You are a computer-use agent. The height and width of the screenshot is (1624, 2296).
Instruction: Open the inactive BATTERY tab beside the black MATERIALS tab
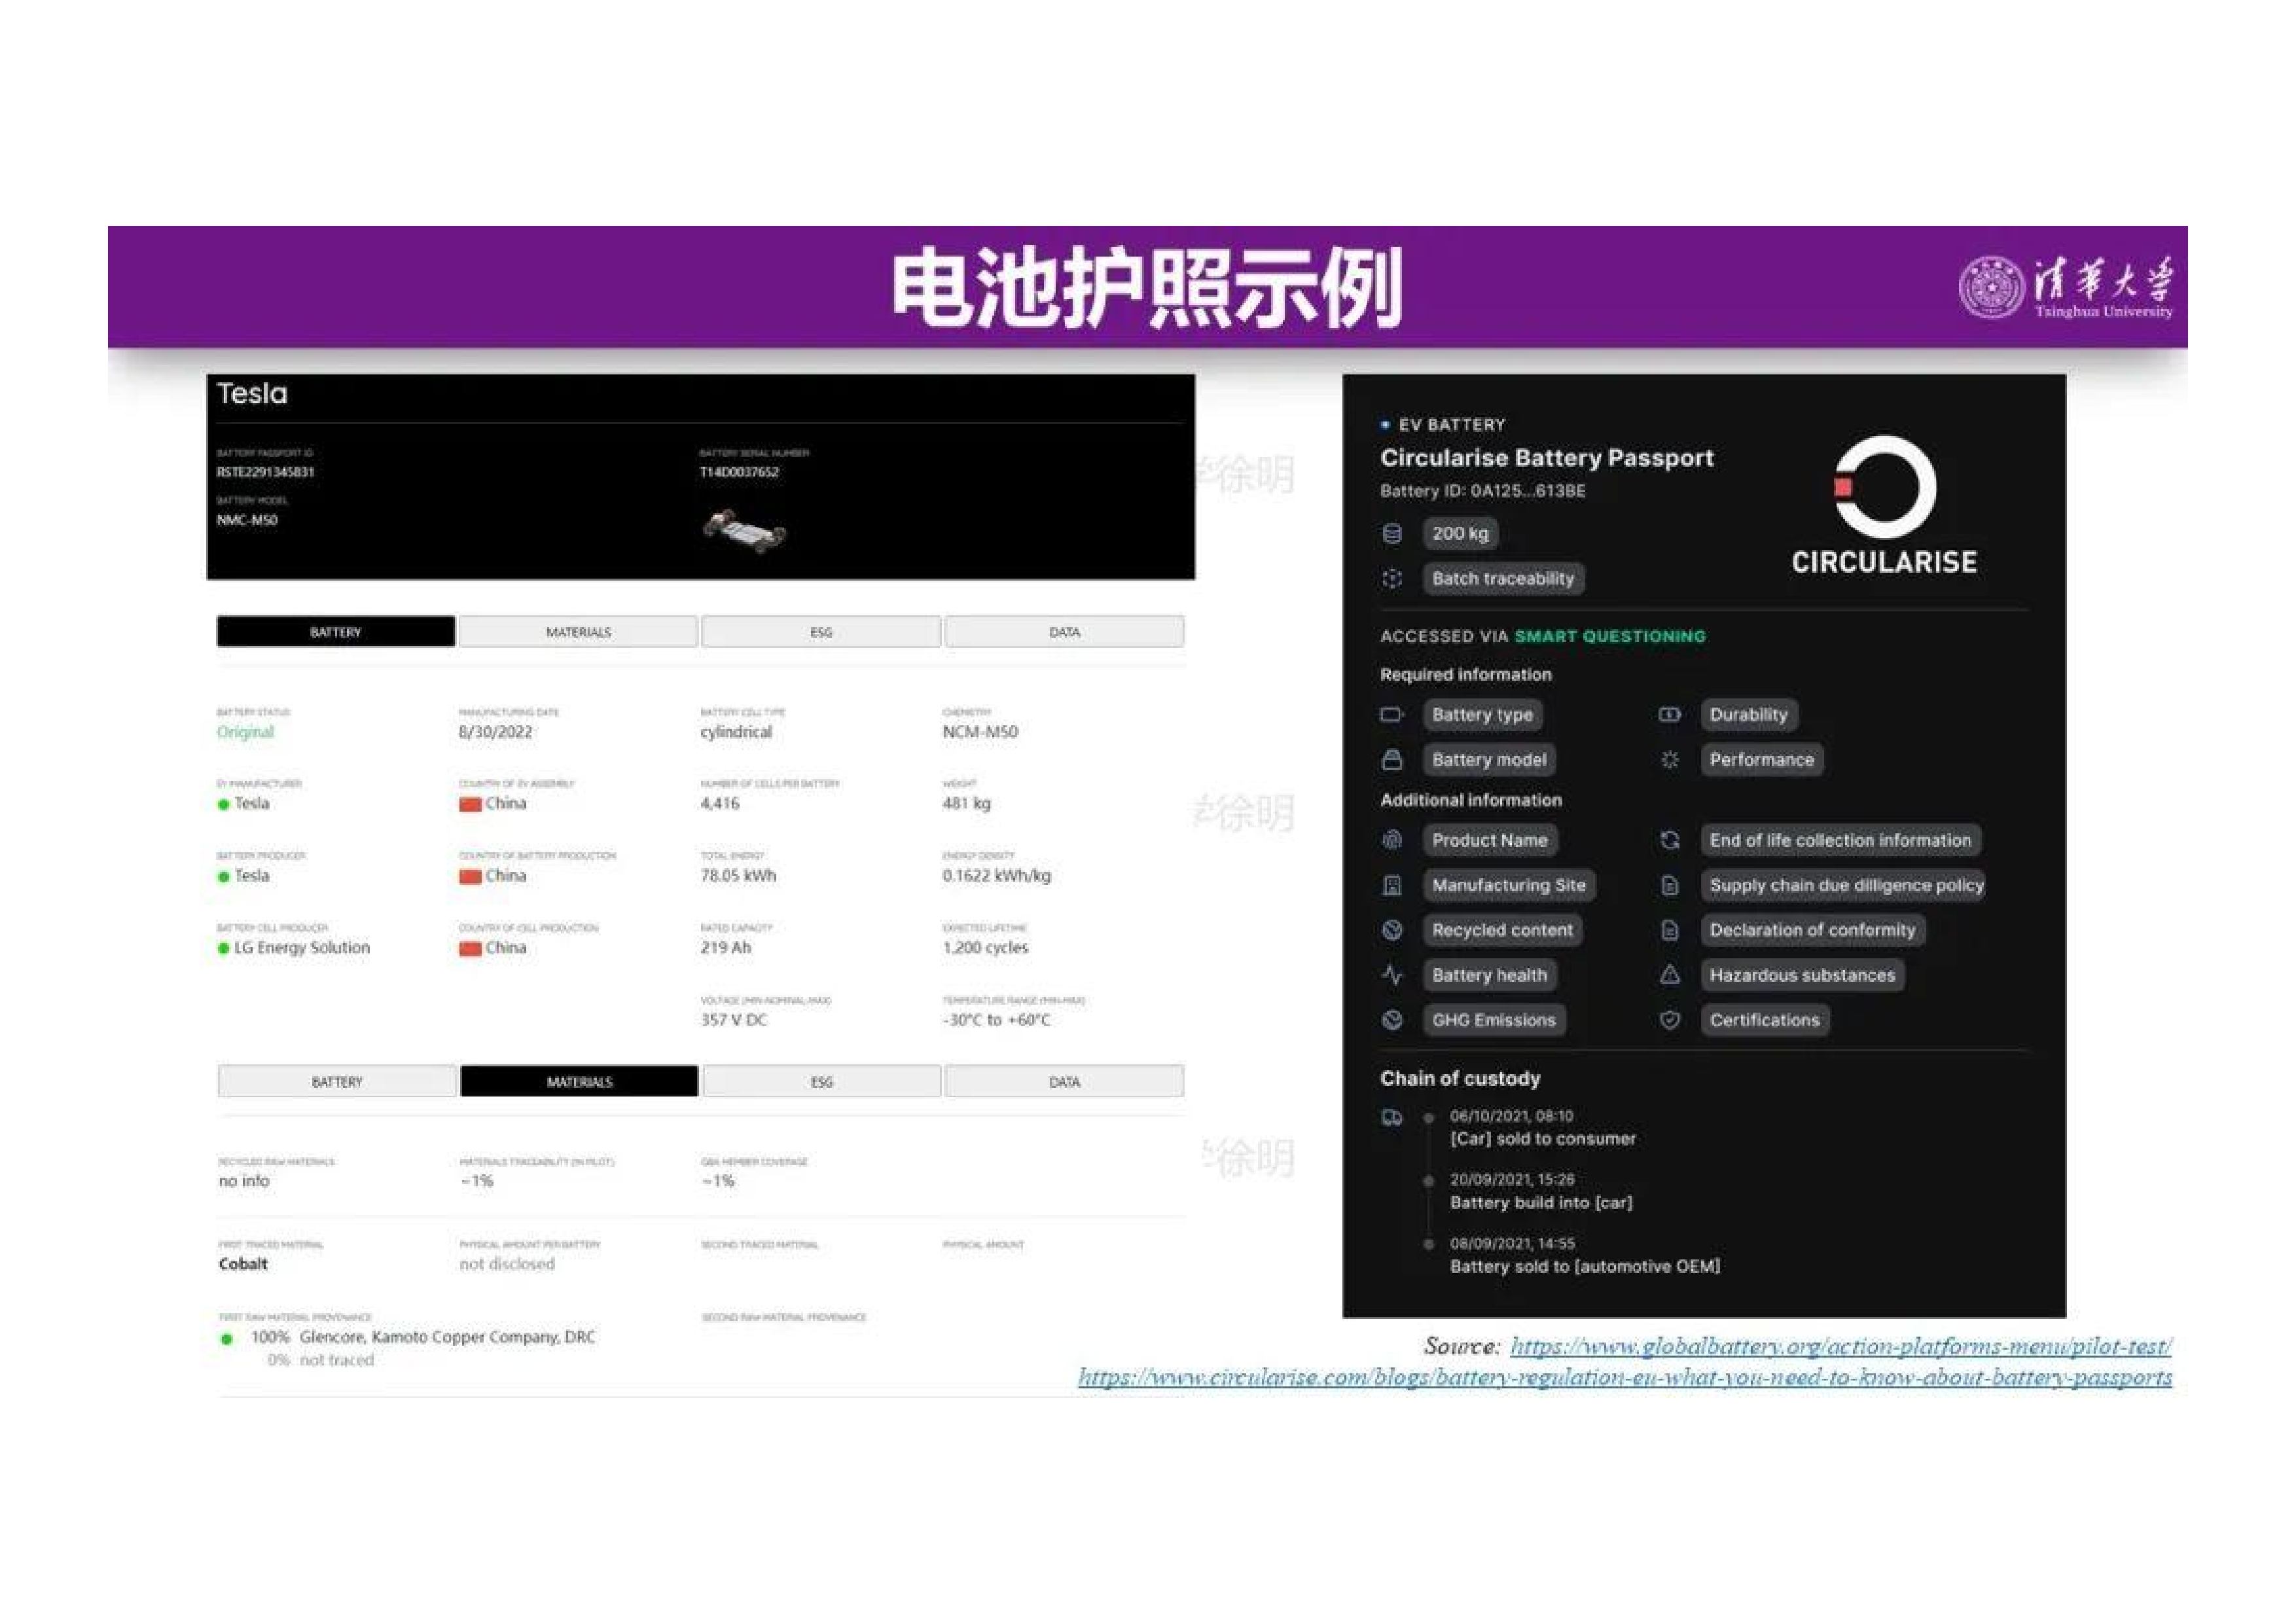tap(337, 1081)
